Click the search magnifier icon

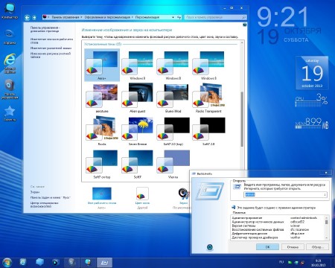point(243,17)
